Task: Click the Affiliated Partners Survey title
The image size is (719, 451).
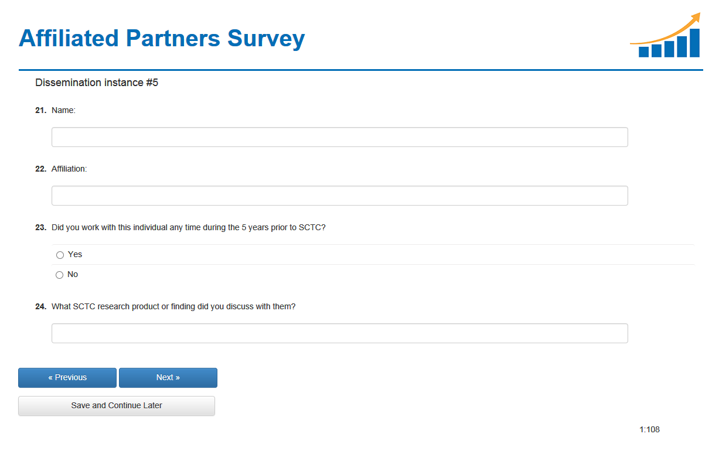Action: tap(162, 39)
